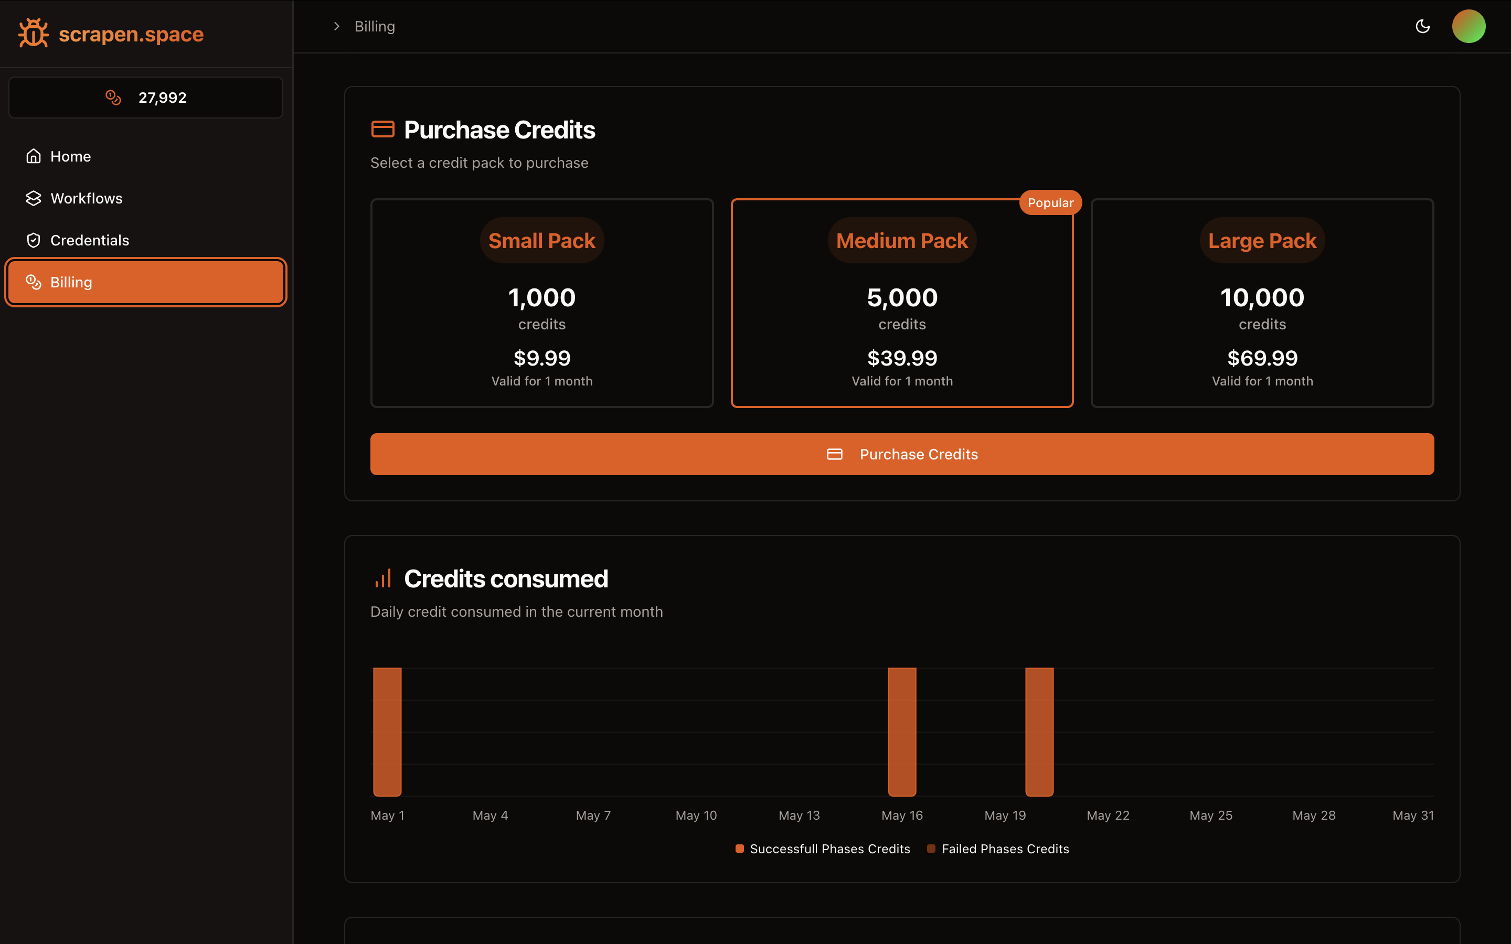Select the Medium Pack credit option
Viewport: 1511px width, 944px height.
tap(901, 303)
